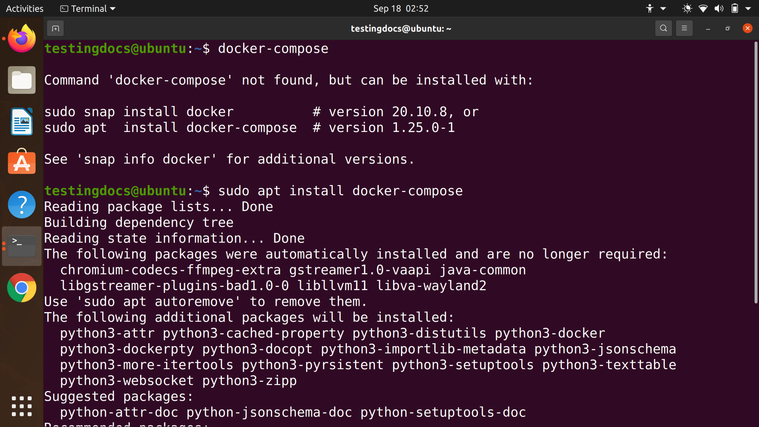
Task: Select the running Terminal in the dock
Action: tap(21, 246)
